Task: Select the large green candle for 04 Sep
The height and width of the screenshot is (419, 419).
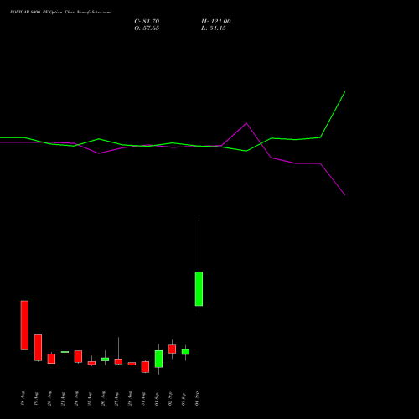Action: click(x=199, y=289)
